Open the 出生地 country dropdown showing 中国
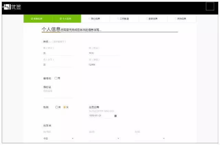The image size is (220, 145). point(58,138)
